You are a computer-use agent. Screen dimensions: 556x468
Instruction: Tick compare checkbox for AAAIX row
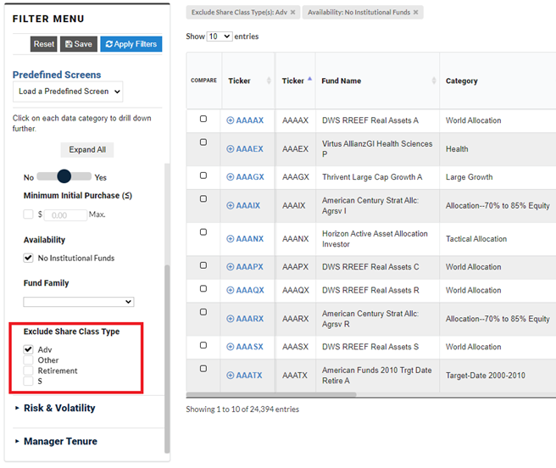(x=203, y=199)
